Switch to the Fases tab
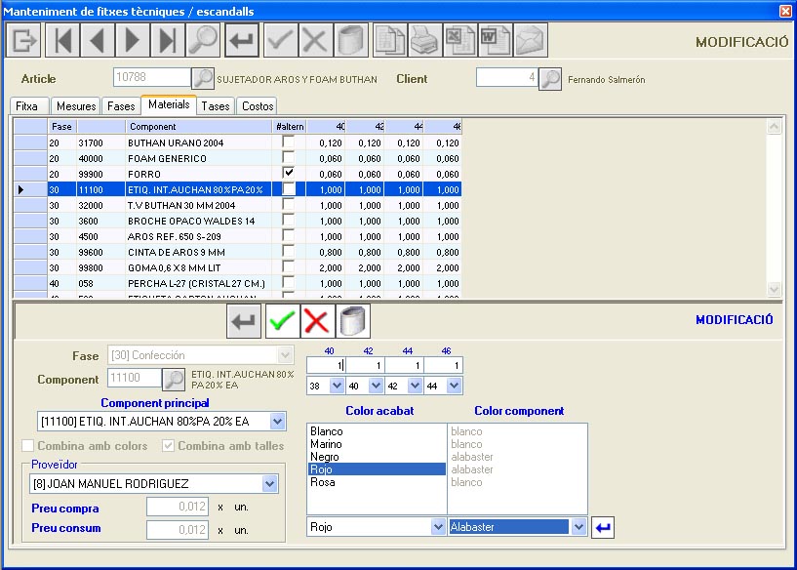This screenshot has width=797, height=570. click(121, 106)
